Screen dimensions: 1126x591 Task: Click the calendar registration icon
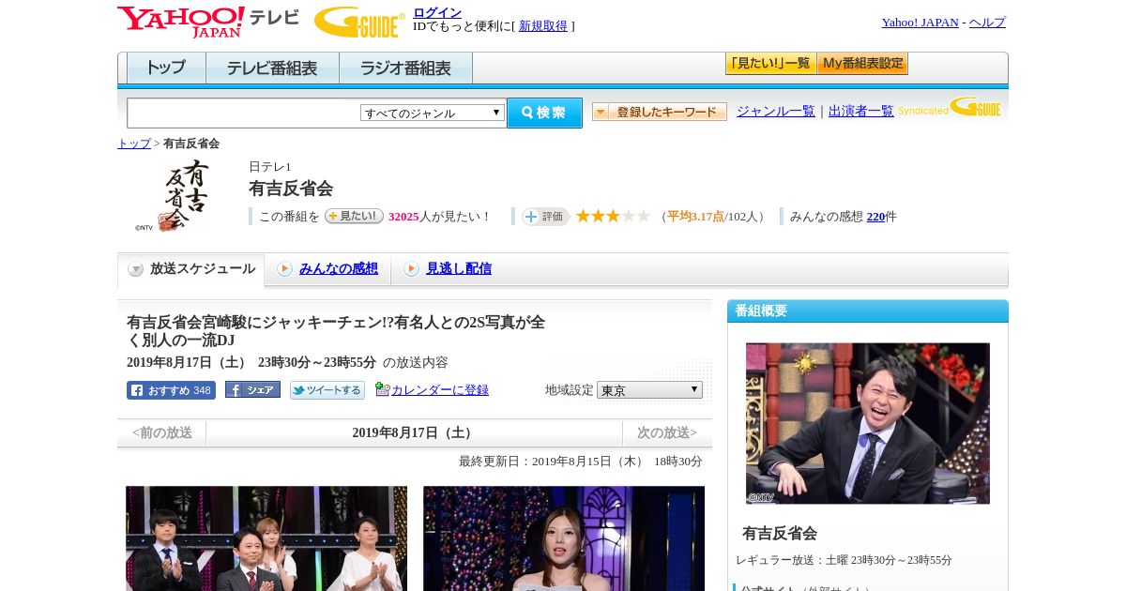382,389
